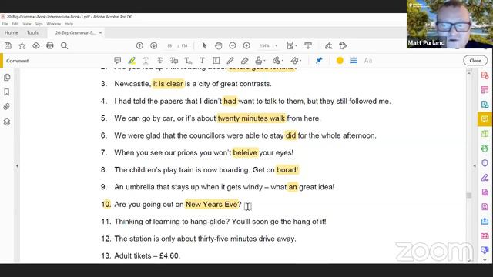This screenshot has width=493, height=277.
Task: Go to previous page with up arrow
Action: click(139, 45)
